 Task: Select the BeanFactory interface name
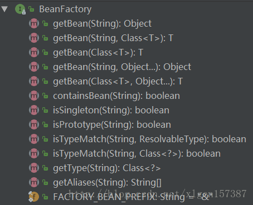click(x=65, y=9)
